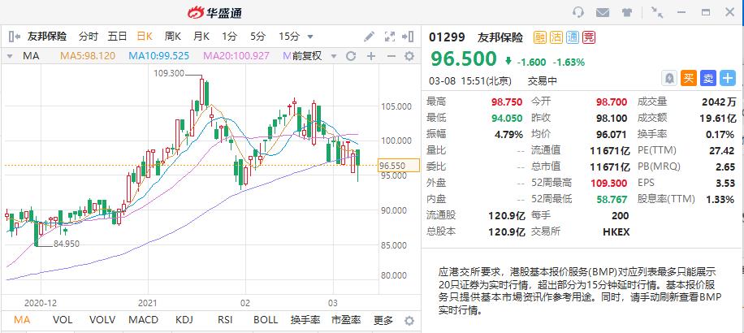Image resolution: width=744 pixels, height=333 pixels.
Task: Click the 通 connect tag icon
Action: coord(573,37)
